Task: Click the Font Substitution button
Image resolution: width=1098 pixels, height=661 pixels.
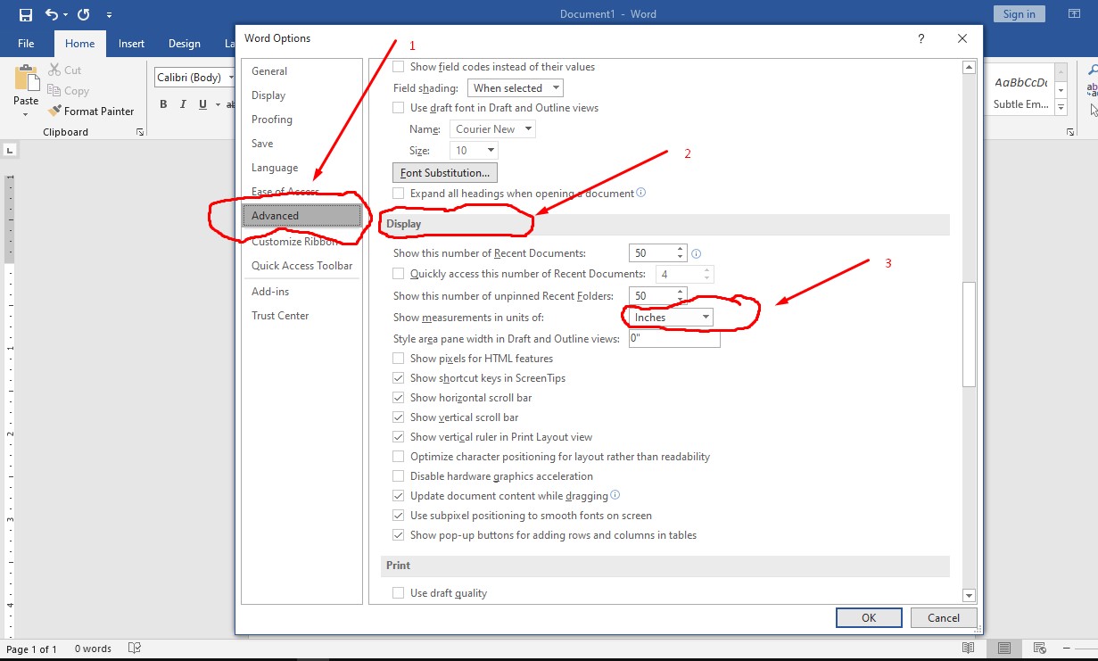Action: [x=444, y=172]
